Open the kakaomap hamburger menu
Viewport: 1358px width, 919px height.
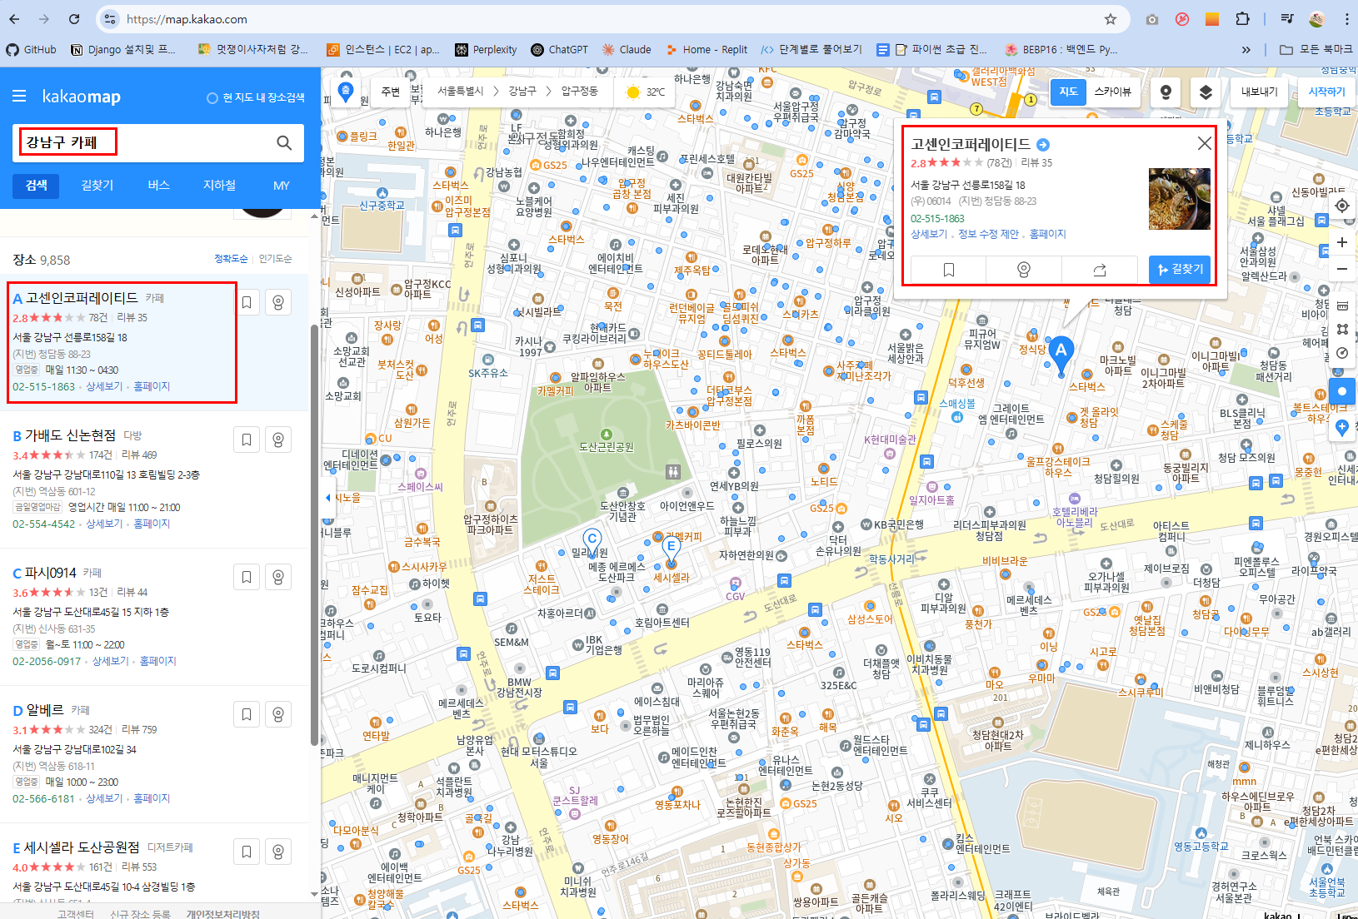pos(19,97)
